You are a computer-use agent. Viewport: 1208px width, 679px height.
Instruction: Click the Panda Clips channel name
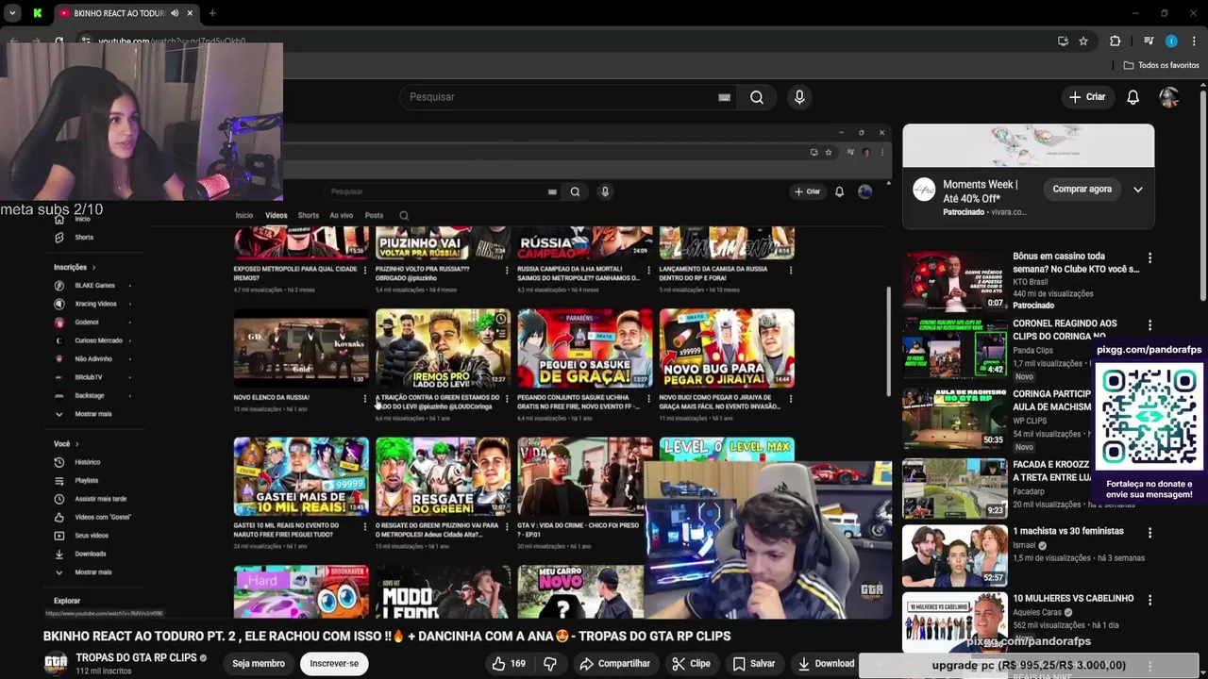1033,350
